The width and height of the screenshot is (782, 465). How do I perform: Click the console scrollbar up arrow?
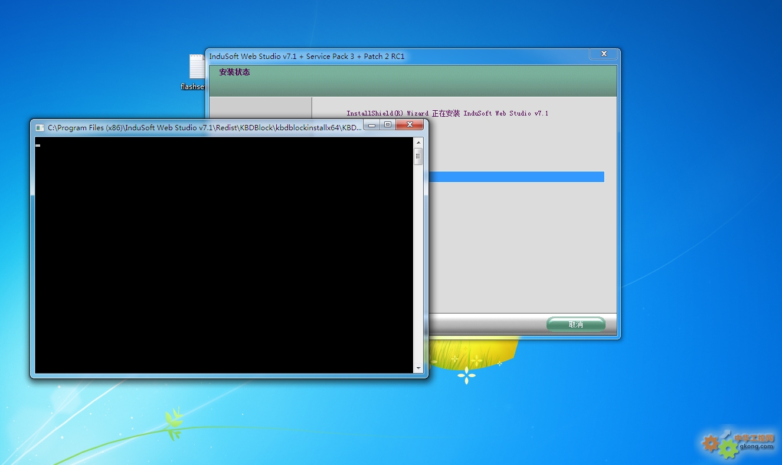(x=418, y=143)
